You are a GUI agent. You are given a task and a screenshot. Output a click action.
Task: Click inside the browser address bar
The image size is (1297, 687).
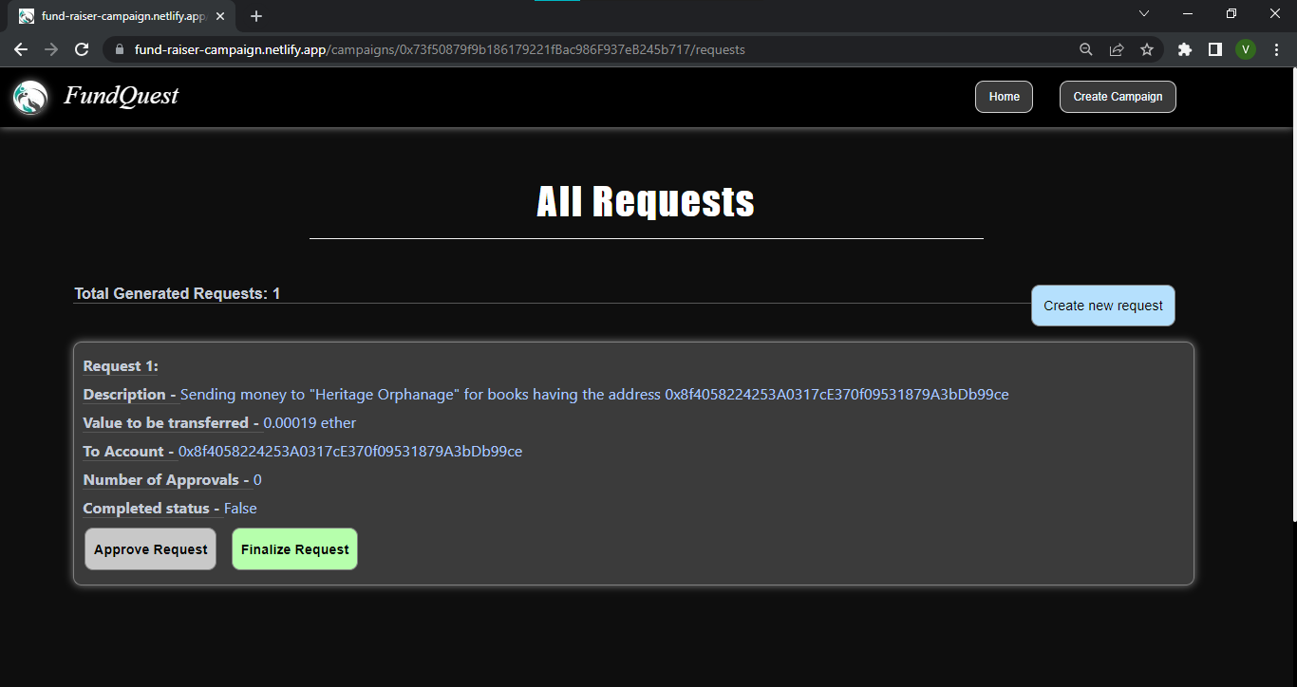click(x=475, y=48)
